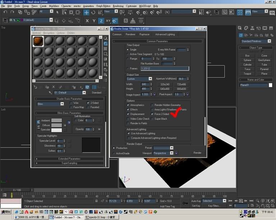
Task: Click the Undo arrow in main toolbar
Action: [5, 12]
